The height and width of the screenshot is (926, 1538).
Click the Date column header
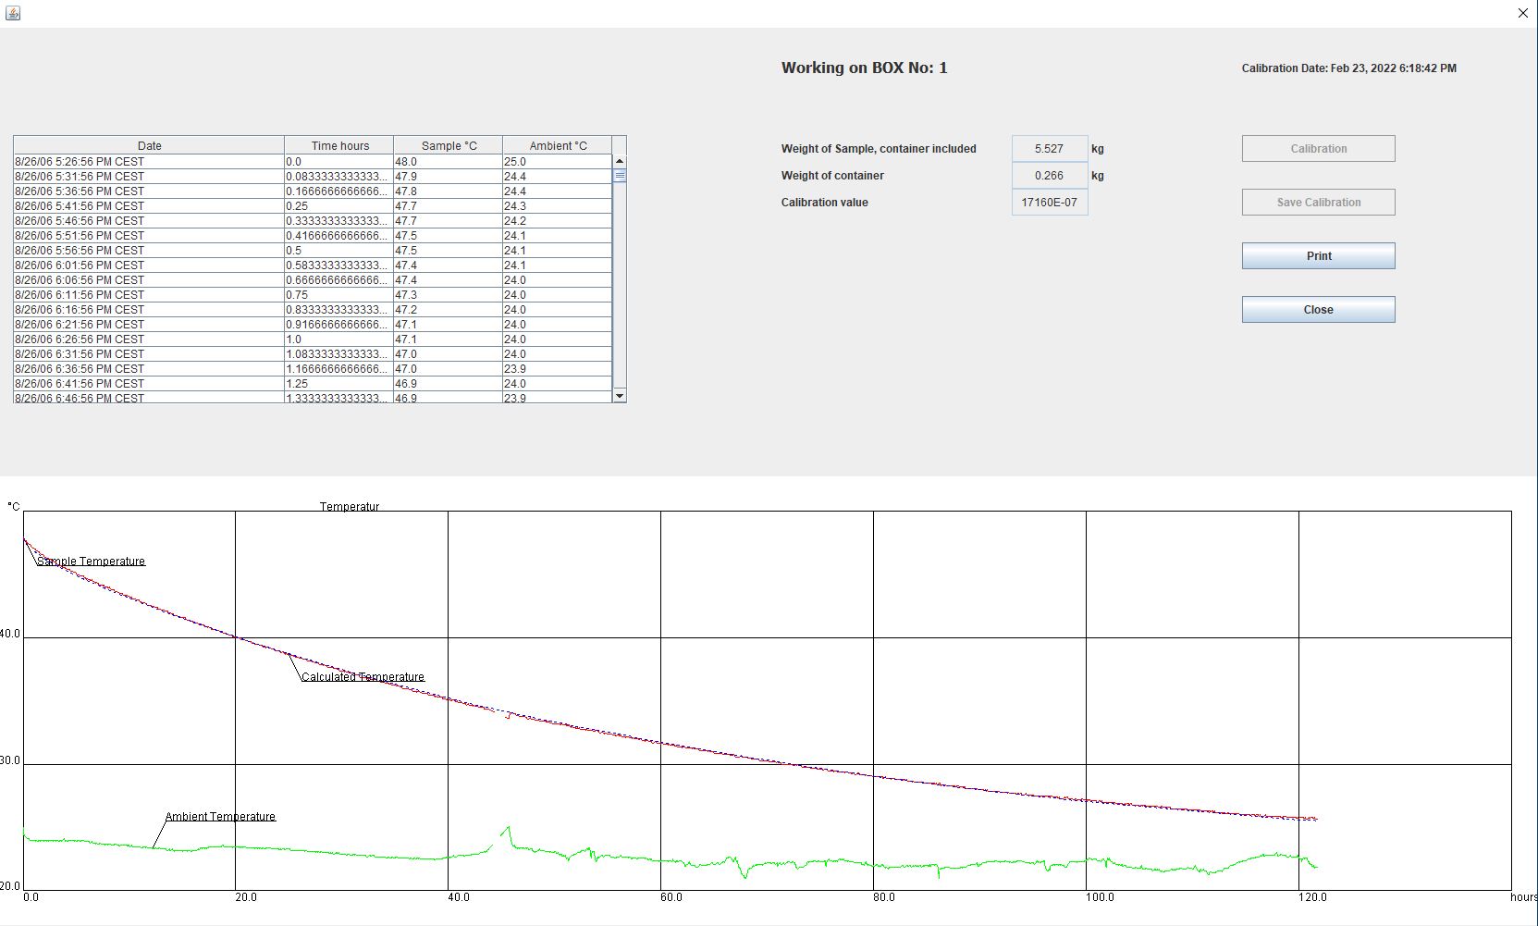pyautogui.click(x=149, y=145)
